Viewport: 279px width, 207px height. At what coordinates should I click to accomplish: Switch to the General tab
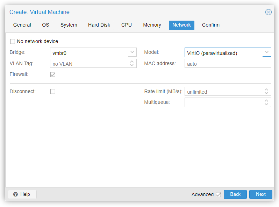coord(22,25)
